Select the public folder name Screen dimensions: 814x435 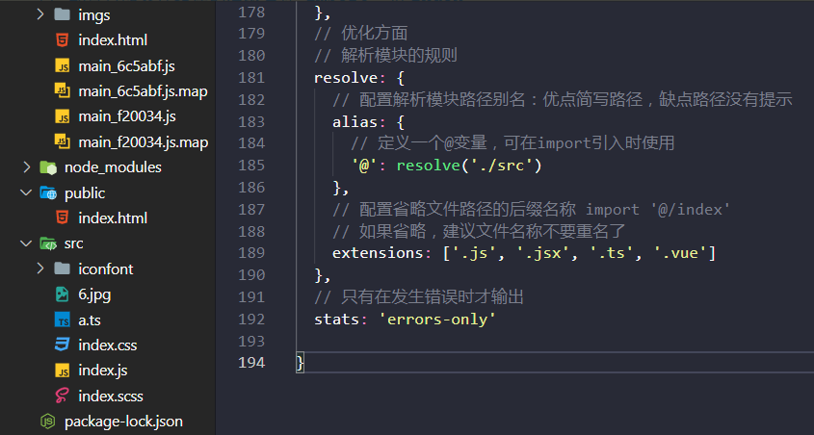tap(85, 193)
